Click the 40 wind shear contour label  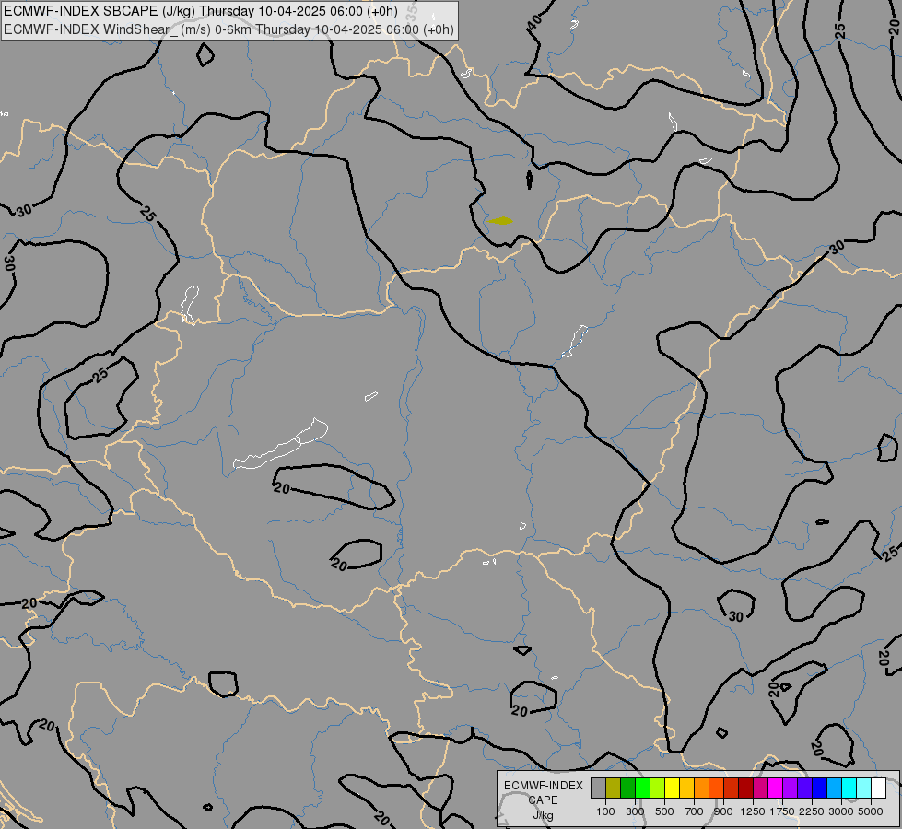coord(534,22)
